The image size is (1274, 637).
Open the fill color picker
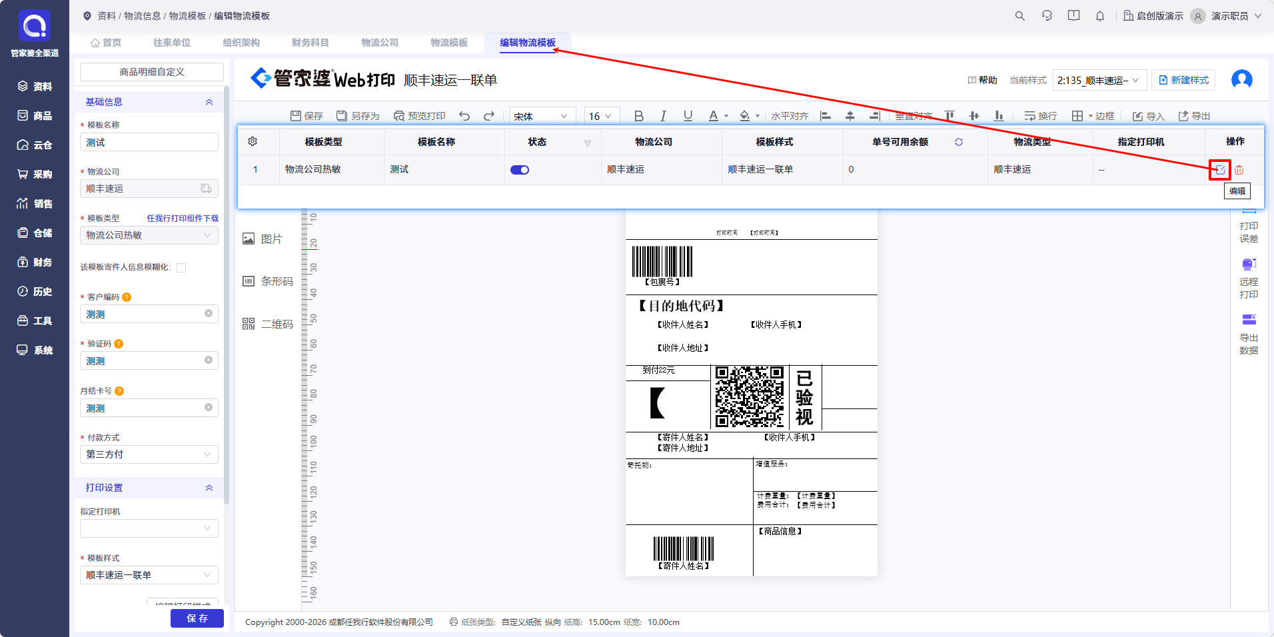[750, 116]
